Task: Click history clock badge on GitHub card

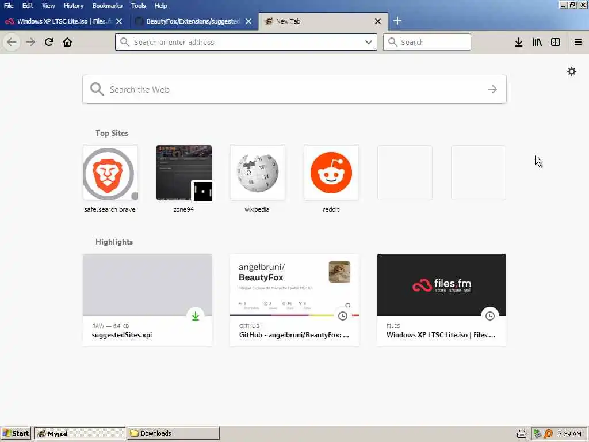Action: click(343, 316)
